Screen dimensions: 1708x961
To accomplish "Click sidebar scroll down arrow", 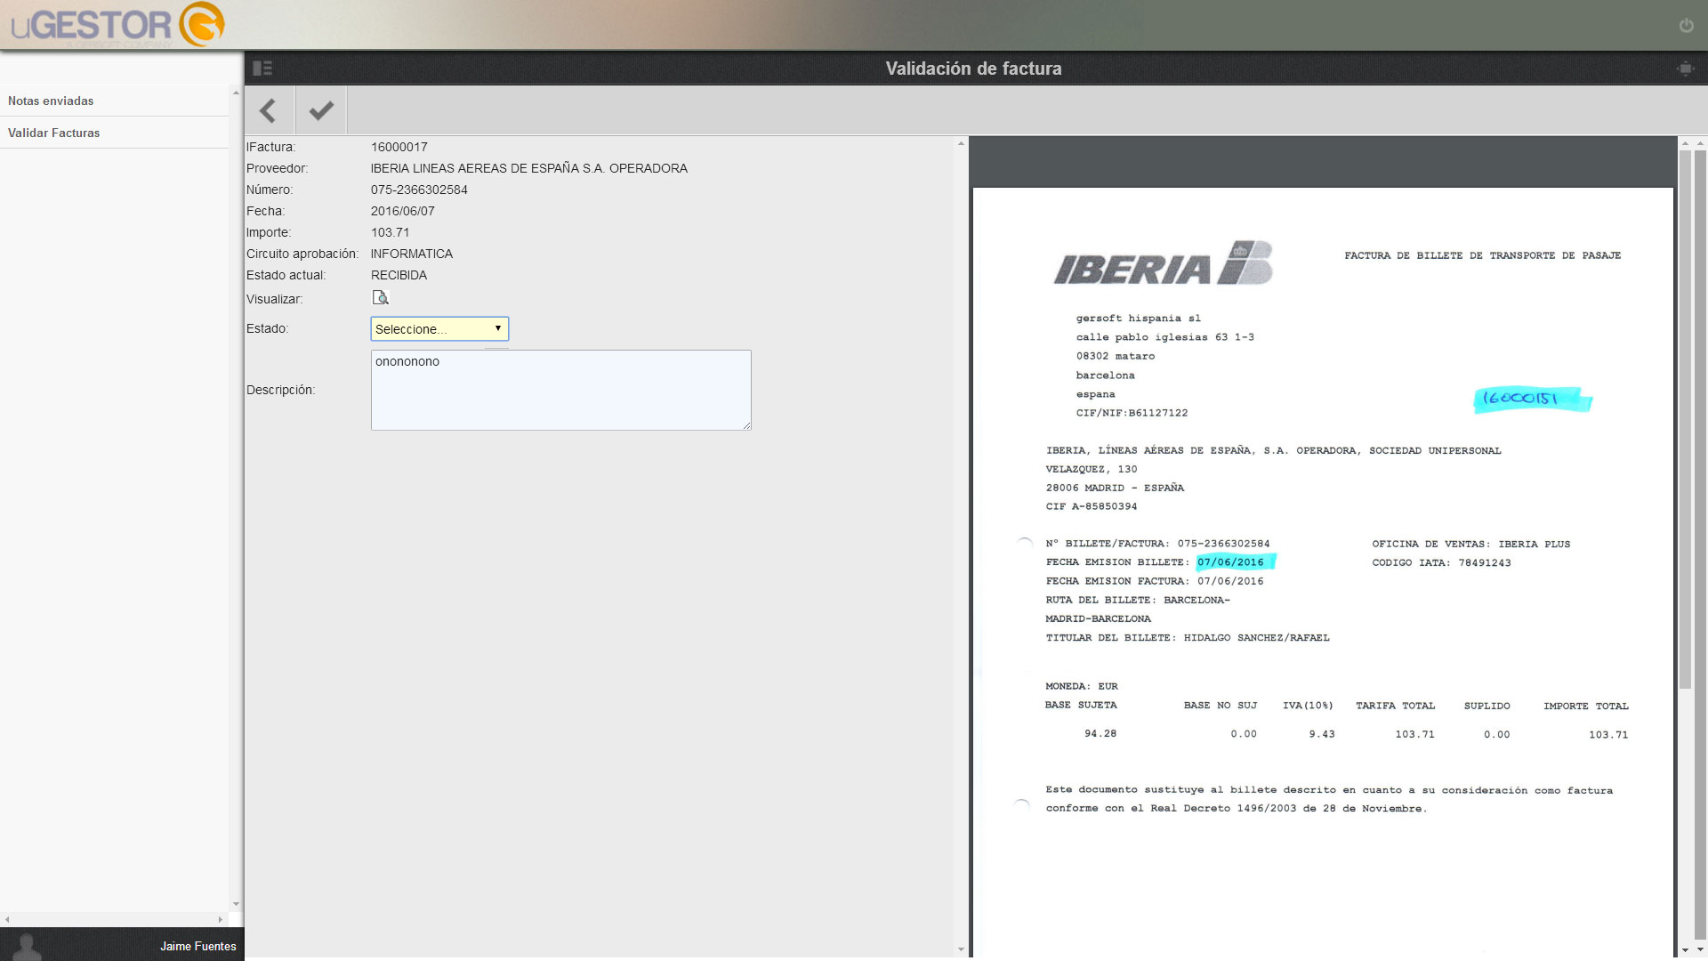I will pyautogui.click(x=236, y=904).
